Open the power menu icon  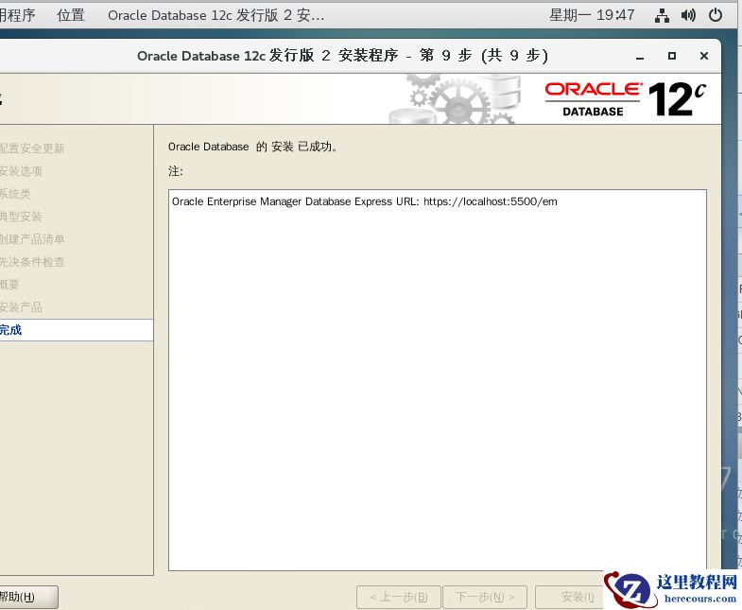tap(715, 16)
